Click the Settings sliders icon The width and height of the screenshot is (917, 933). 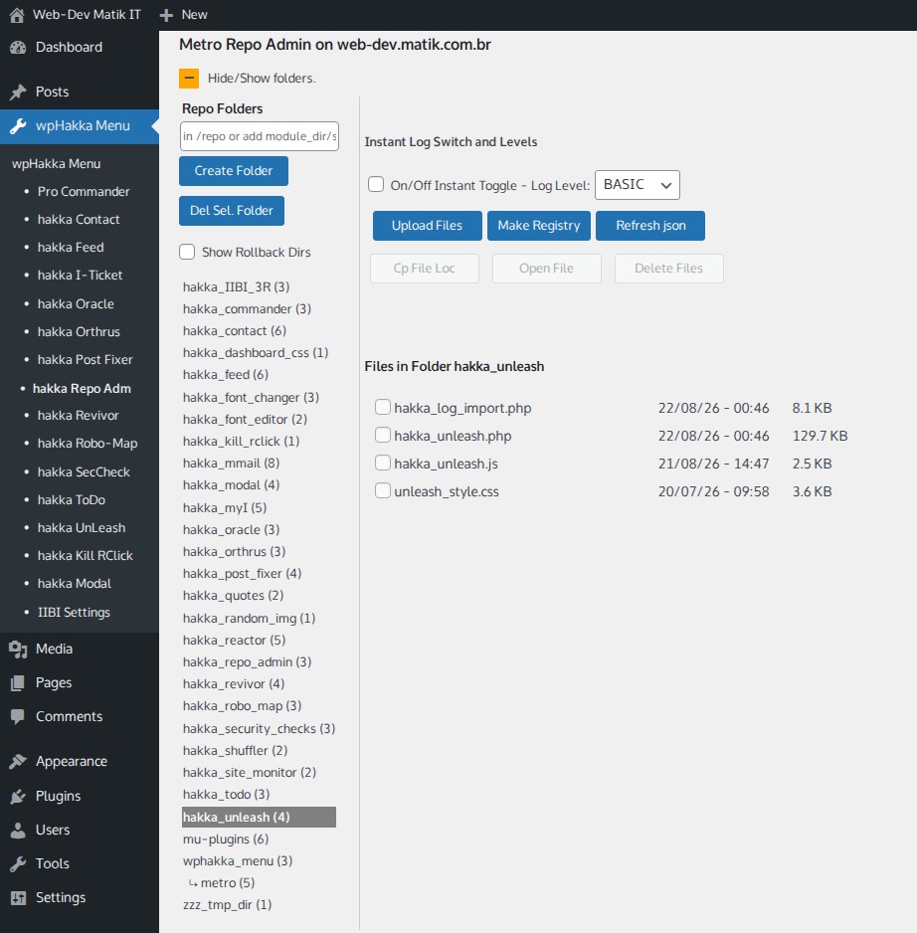[18, 898]
